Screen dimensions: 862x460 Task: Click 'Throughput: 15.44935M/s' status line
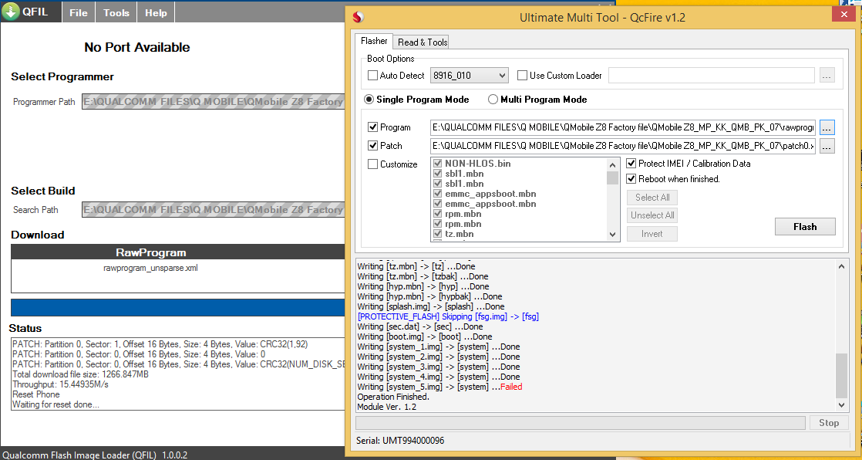click(x=60, y=384)
